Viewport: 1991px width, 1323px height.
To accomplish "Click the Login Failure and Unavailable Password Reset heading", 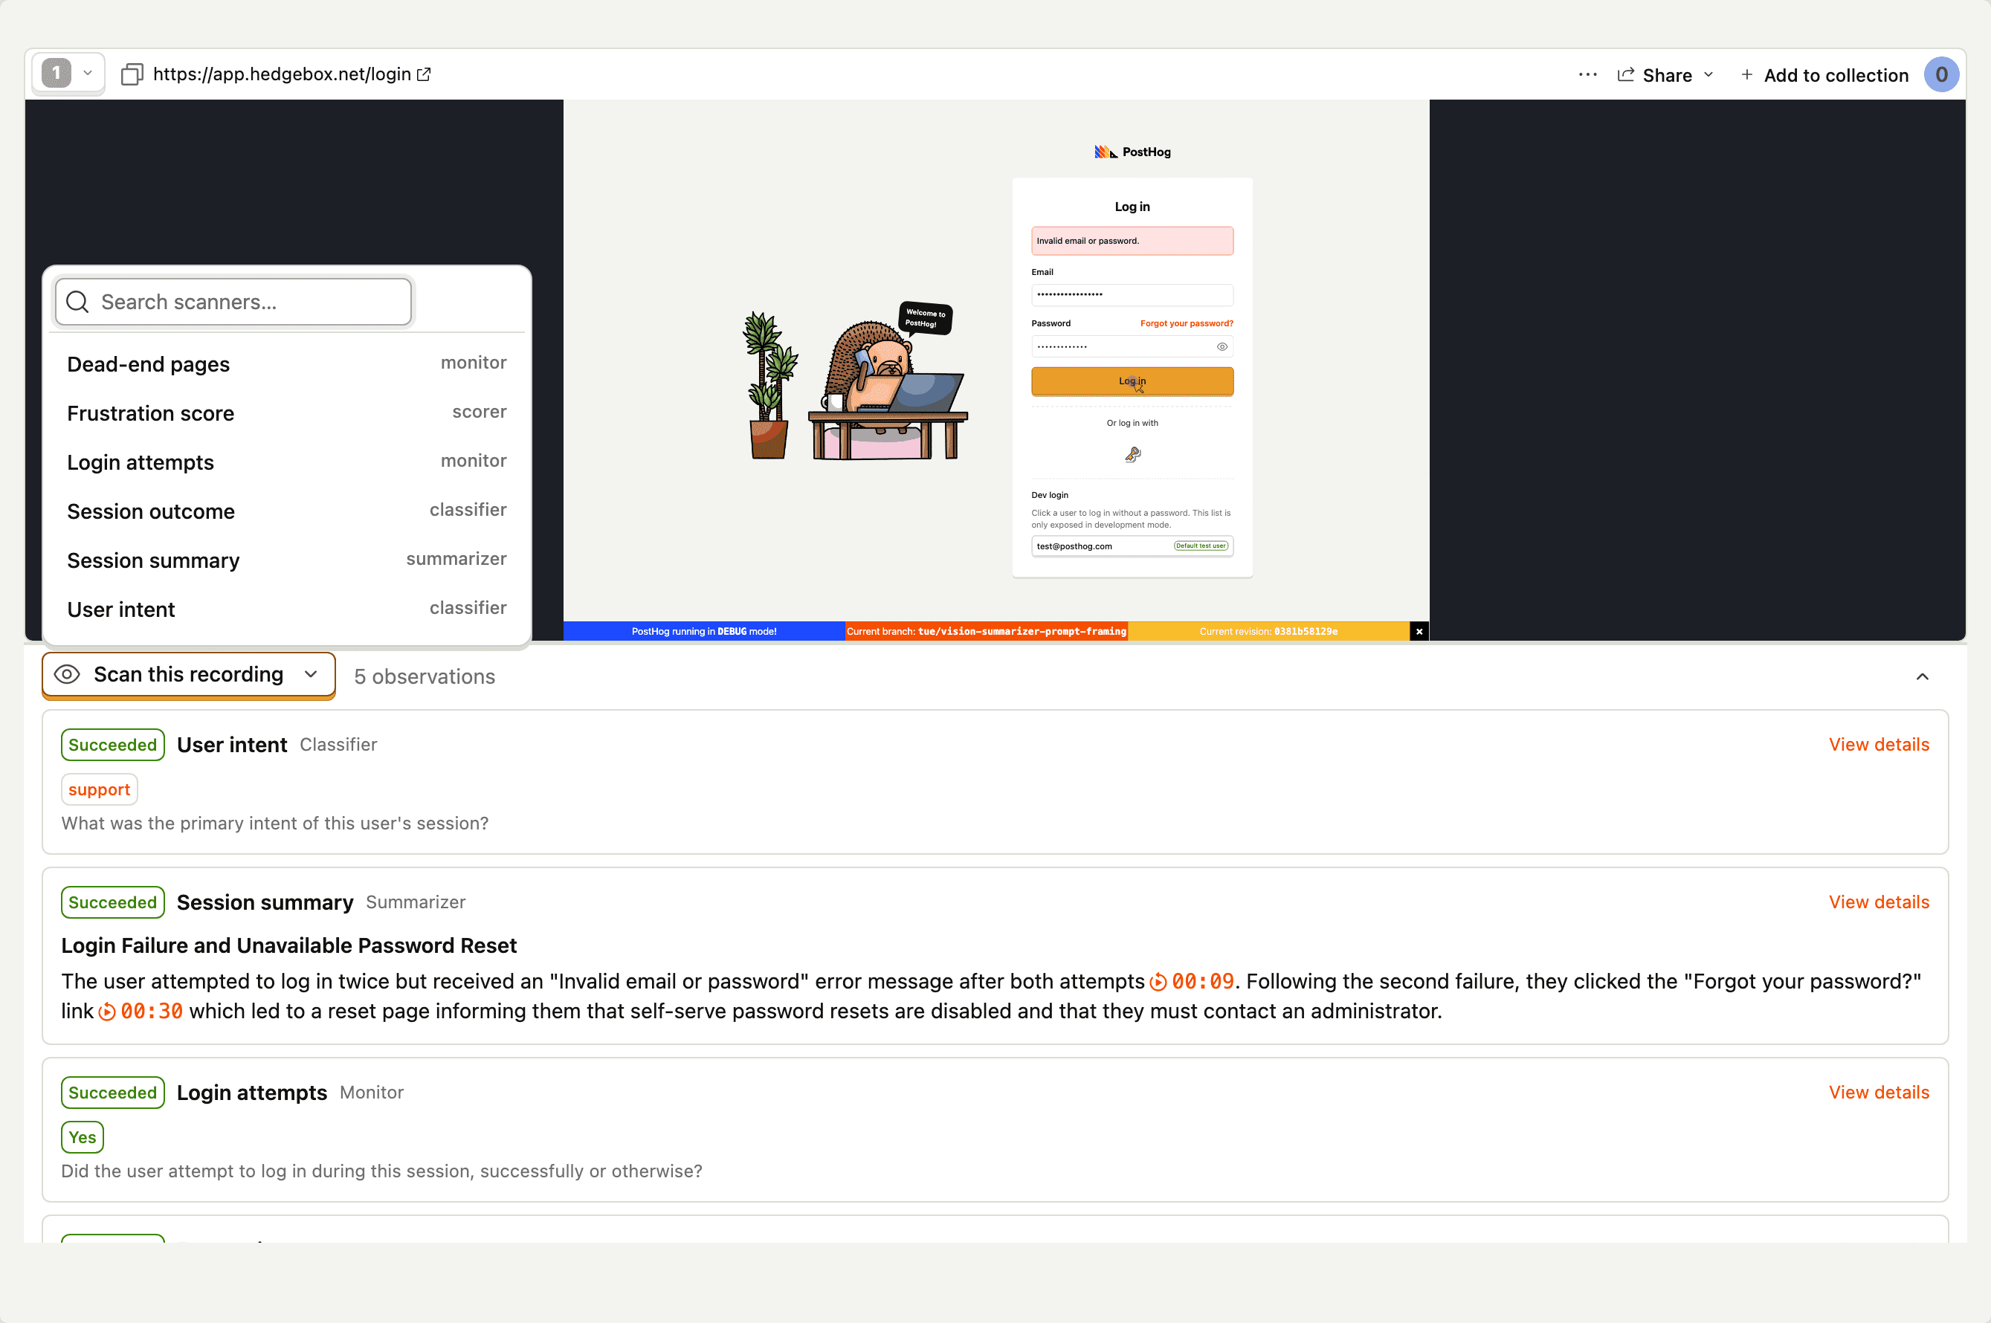I will (288, 945).
